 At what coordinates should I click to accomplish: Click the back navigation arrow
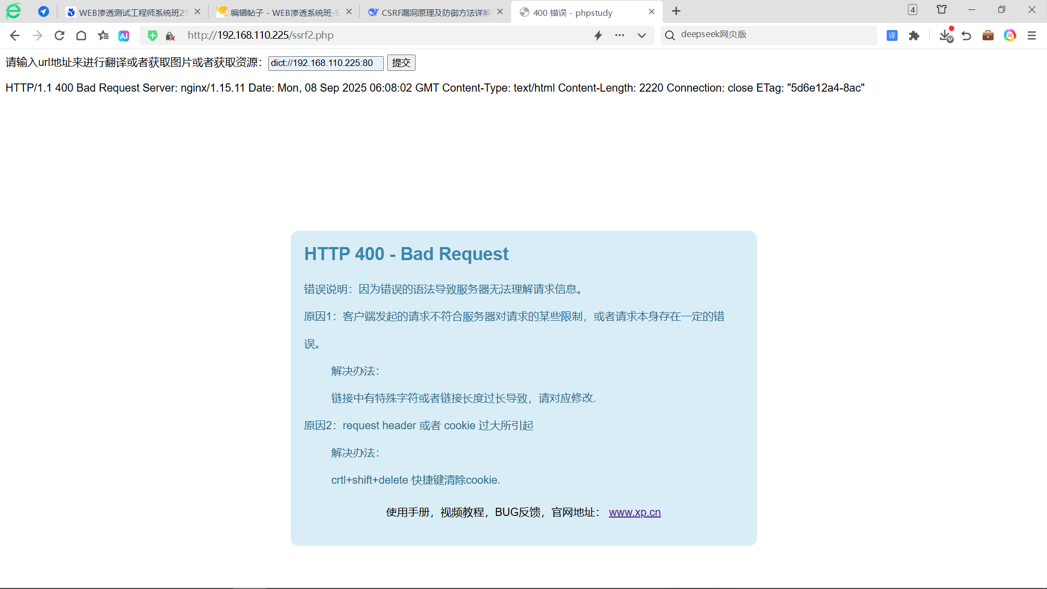pos(15,35)
